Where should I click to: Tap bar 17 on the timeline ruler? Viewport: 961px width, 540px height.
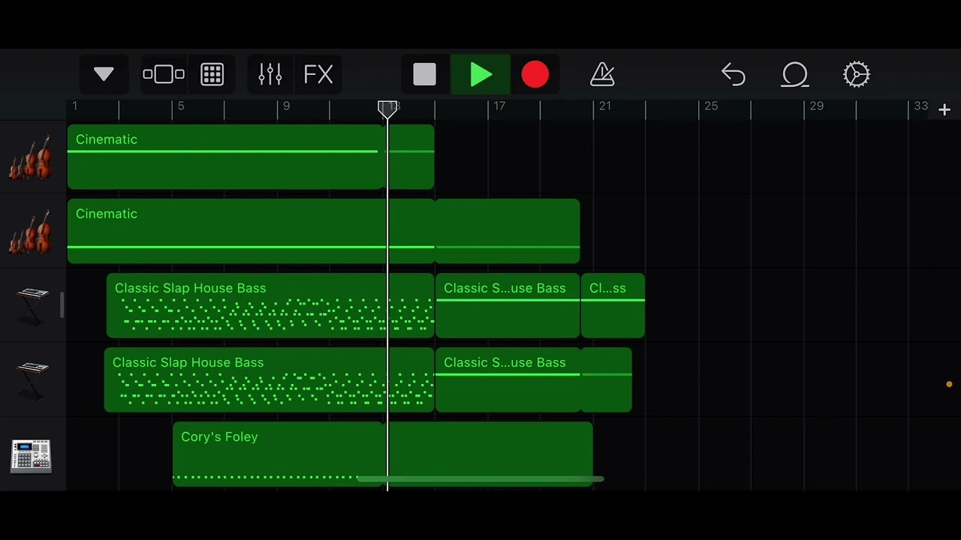pos(499,106)
